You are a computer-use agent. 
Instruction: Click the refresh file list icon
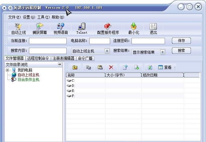(x=150, y=67)
